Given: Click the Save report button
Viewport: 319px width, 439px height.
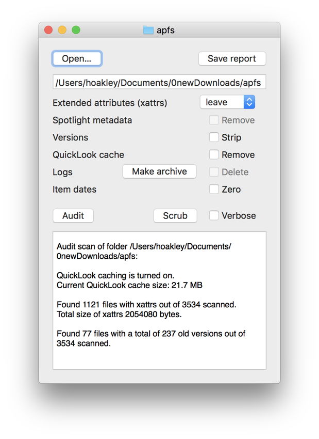Looking at the screenshot, I should click(232, 59).
